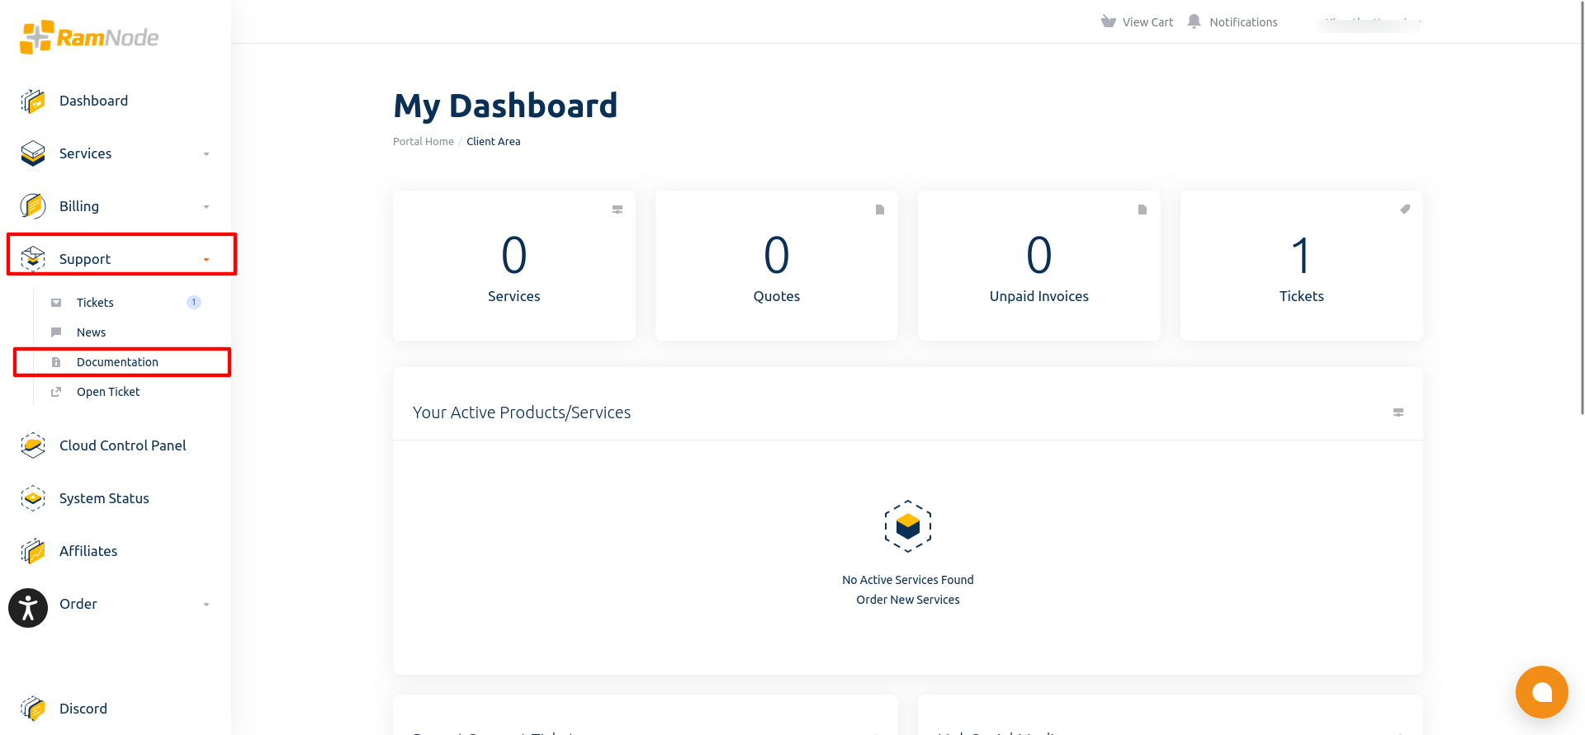This screenshot has width=1585, height=735.
Task: Collapse the Support menu arrow
Action: [206, 260]
